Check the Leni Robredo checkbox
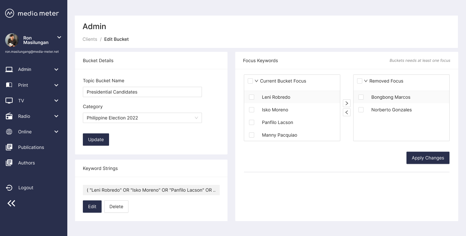This screenshot has height=236, width=466. pos(251,97)
